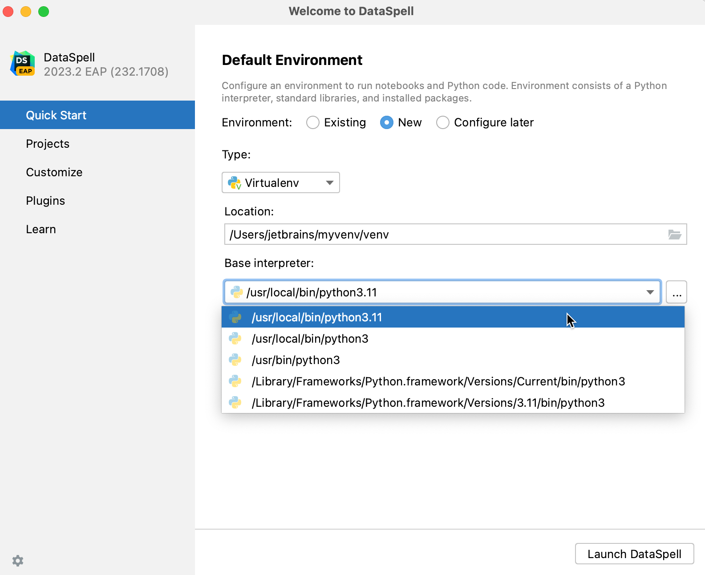The height and width of the screenshot is (575, 705).
Task: Click the DataSpell EAP logo icon
Action: tap(23, 64)
